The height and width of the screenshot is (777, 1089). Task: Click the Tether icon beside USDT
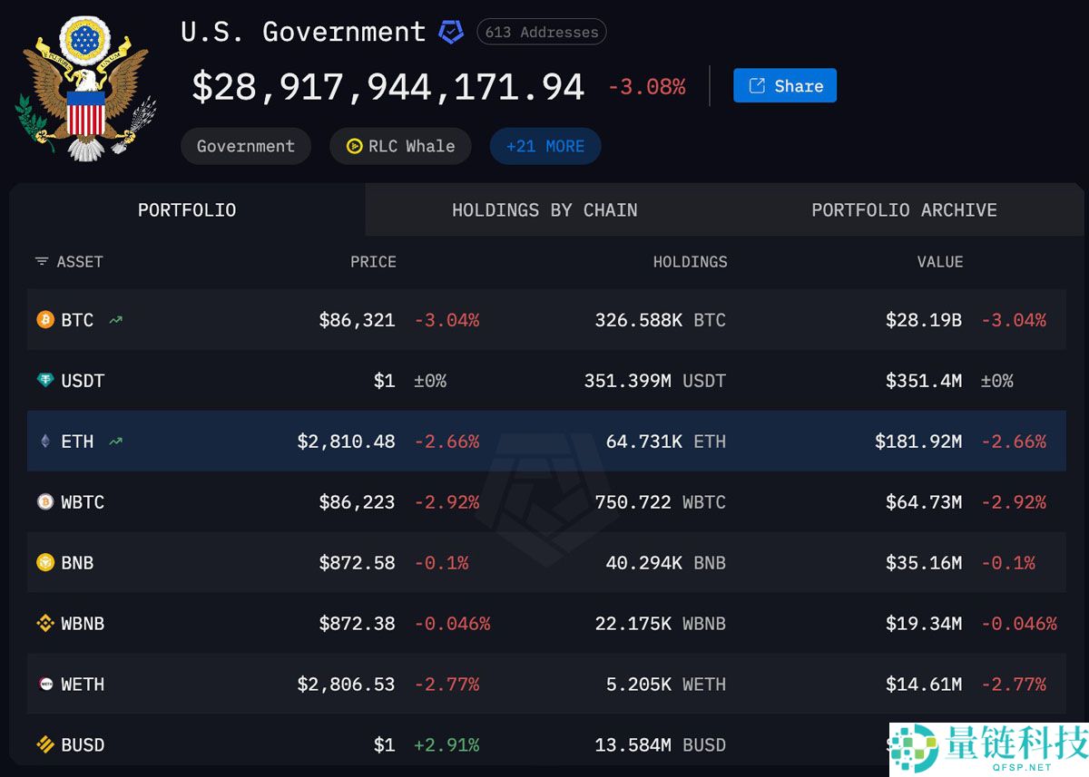47,381
